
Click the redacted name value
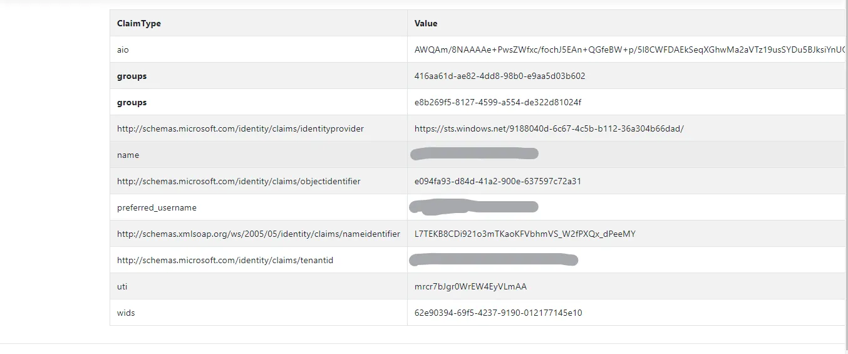[x=474, y=154]
